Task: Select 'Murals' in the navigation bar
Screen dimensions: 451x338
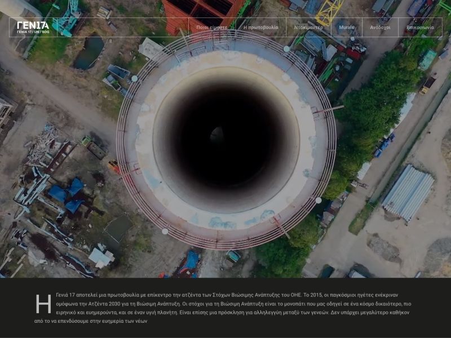Action: click(x=346, y=27)
